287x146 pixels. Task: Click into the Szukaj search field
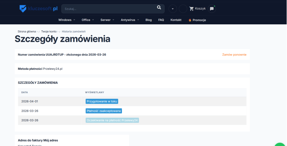point(108,9)
